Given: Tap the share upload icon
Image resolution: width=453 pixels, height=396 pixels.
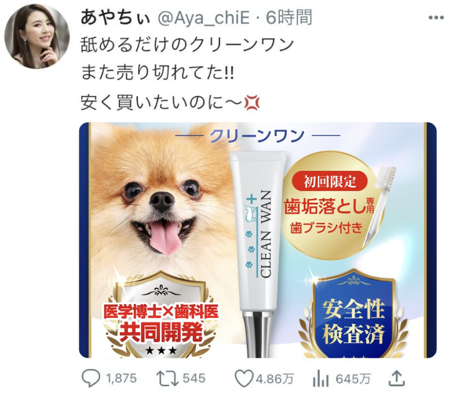Looking at the screenshot, I should click(x=396, y=379).
